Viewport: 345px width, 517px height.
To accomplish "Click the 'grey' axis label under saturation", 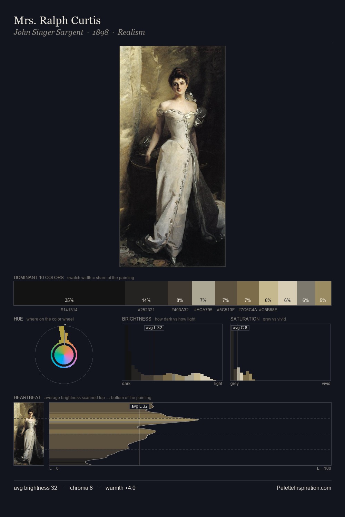I will [235, 384].
